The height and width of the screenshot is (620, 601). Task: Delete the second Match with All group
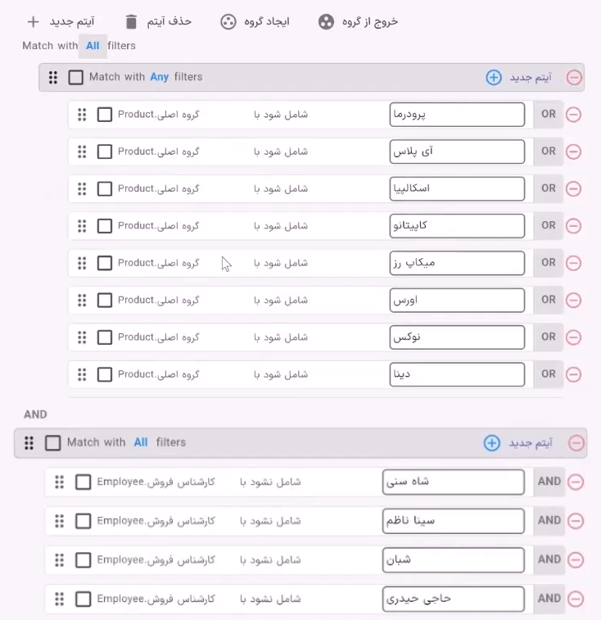pyautogui.click(x=576, y=443)
